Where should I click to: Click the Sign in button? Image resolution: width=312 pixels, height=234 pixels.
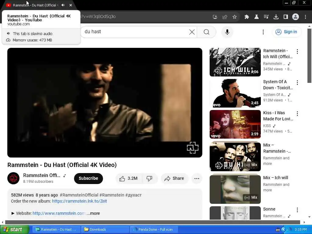pyautogui.click(x=286, y=32)
